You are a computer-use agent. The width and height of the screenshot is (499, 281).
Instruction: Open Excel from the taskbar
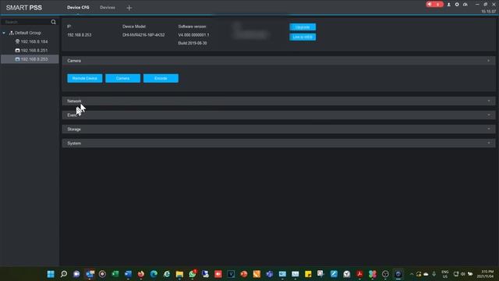click(115, 274)
